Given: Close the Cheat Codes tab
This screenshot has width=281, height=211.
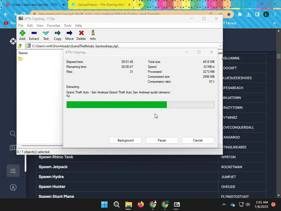Looking at the screenshot, I should coord(63,5).
